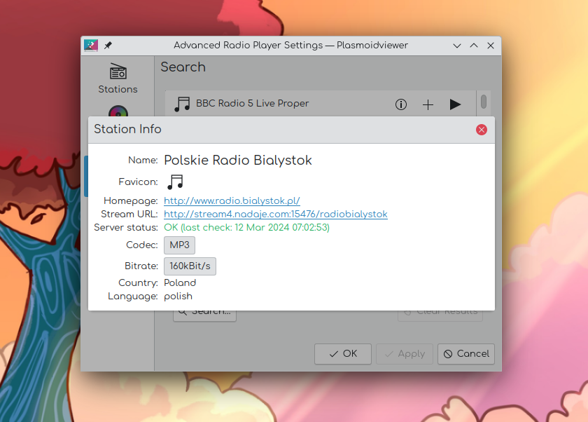Click the 160kBit/s bitrate tag
The height and width of the screenshot is (422, 588).
pyautogui.click(x=190, y=266)
